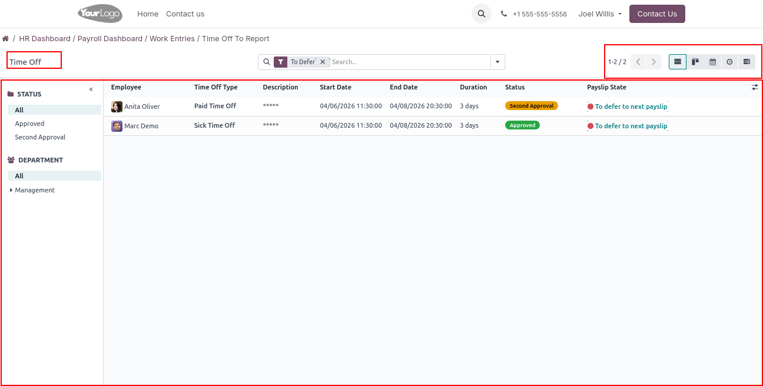Click the home icon in breadcrumb
The image size is (763, 386).
5,39
